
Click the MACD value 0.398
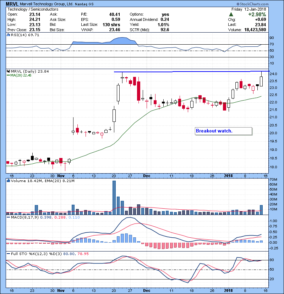46,217
